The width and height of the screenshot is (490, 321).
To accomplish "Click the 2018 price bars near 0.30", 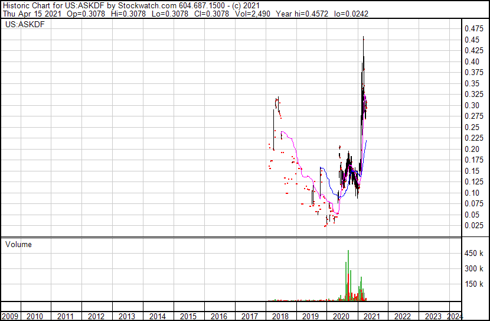I will point(277,105).
